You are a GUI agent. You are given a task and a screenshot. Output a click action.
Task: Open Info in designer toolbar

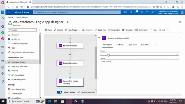(x=162, y=30)
